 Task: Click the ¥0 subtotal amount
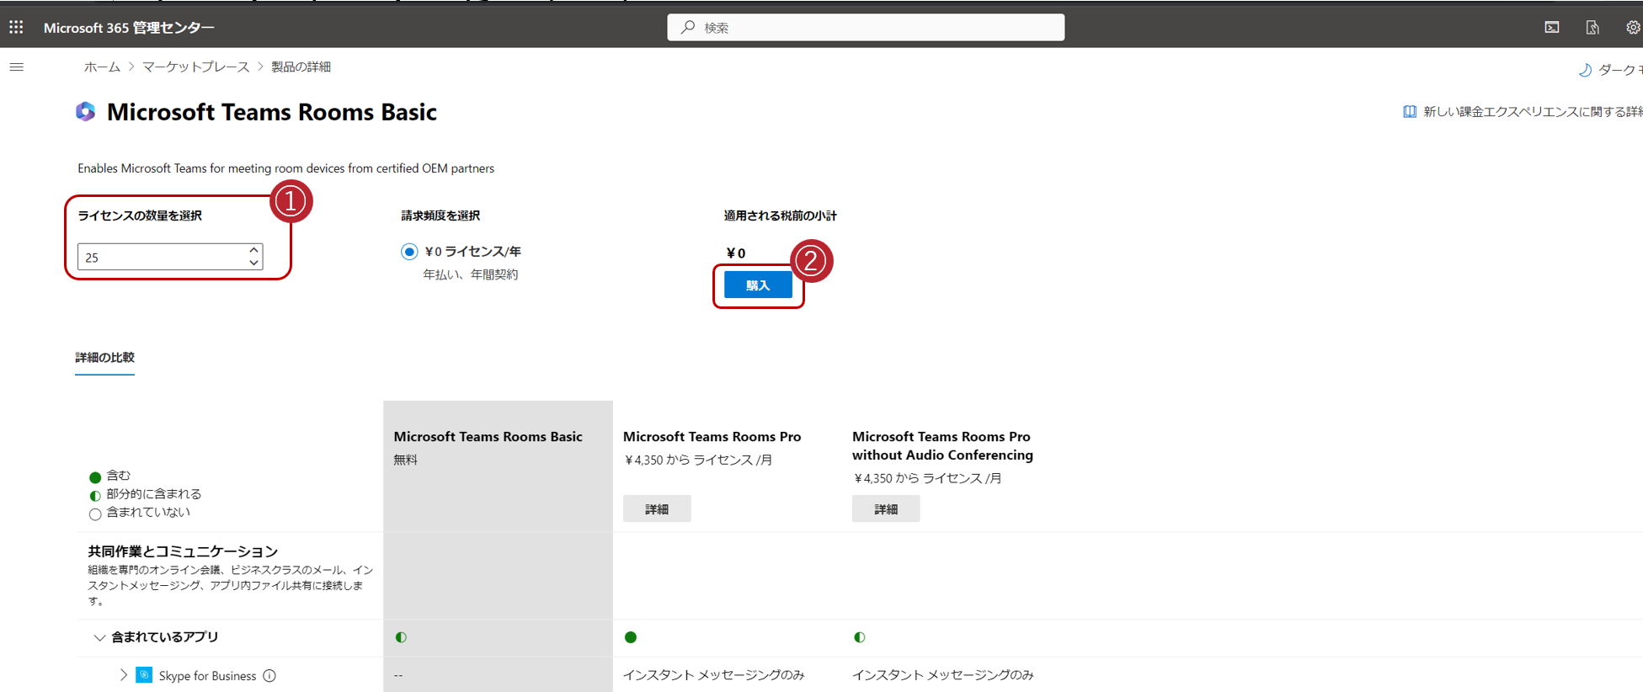pyautogui.click(x=735, y=253)
